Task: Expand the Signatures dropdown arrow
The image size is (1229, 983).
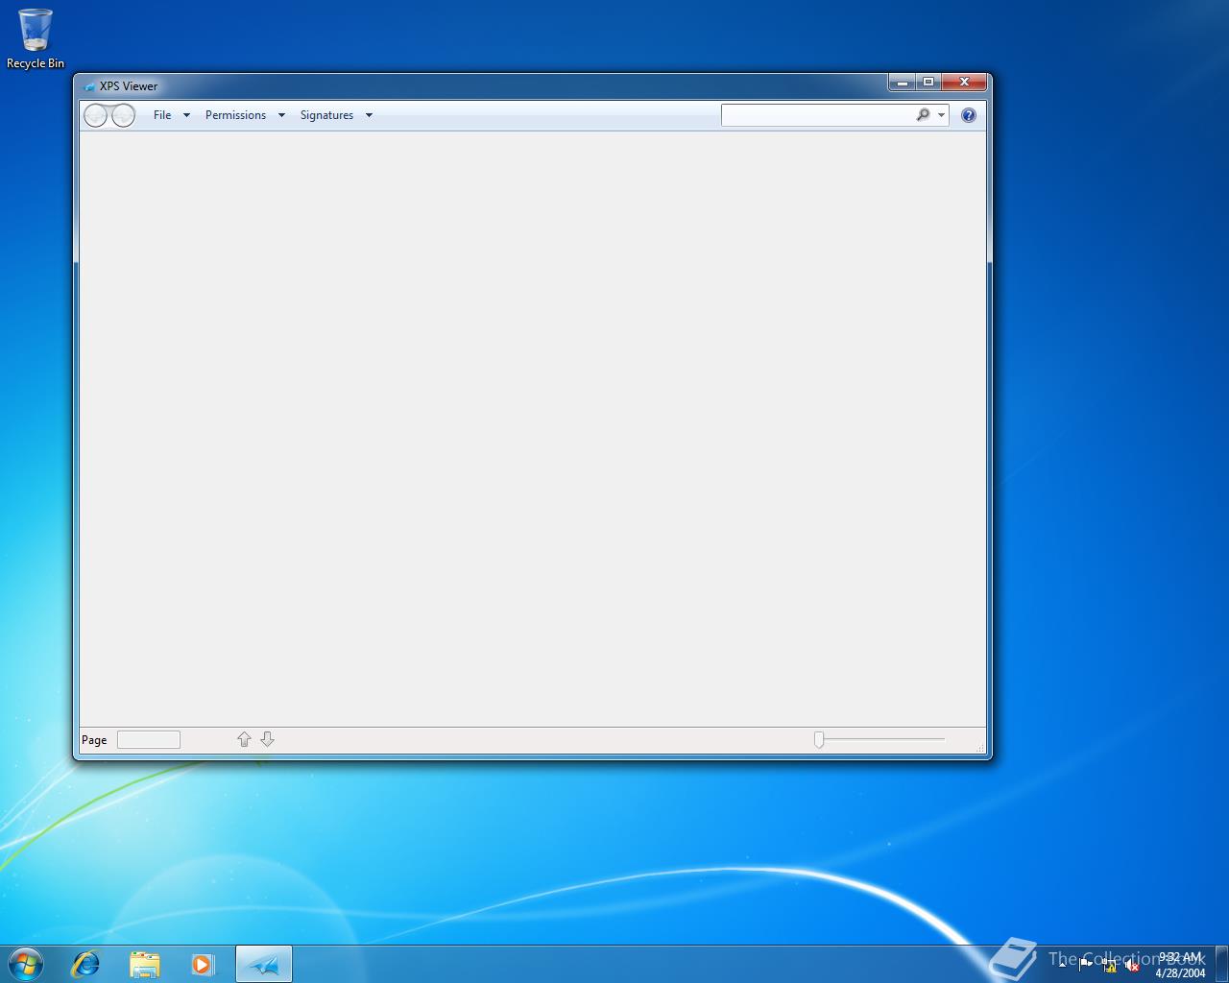Action: pos(369,115)
